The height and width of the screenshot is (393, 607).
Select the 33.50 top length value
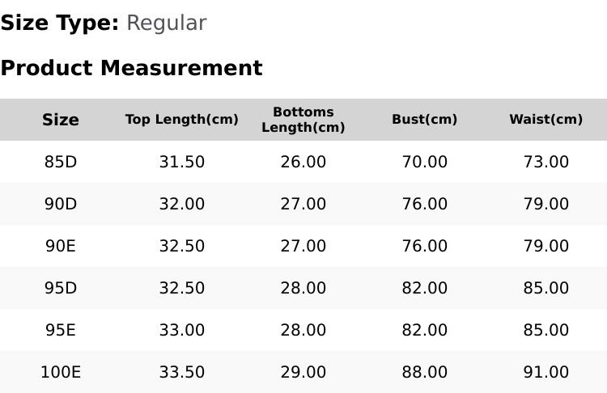[182, 373]
